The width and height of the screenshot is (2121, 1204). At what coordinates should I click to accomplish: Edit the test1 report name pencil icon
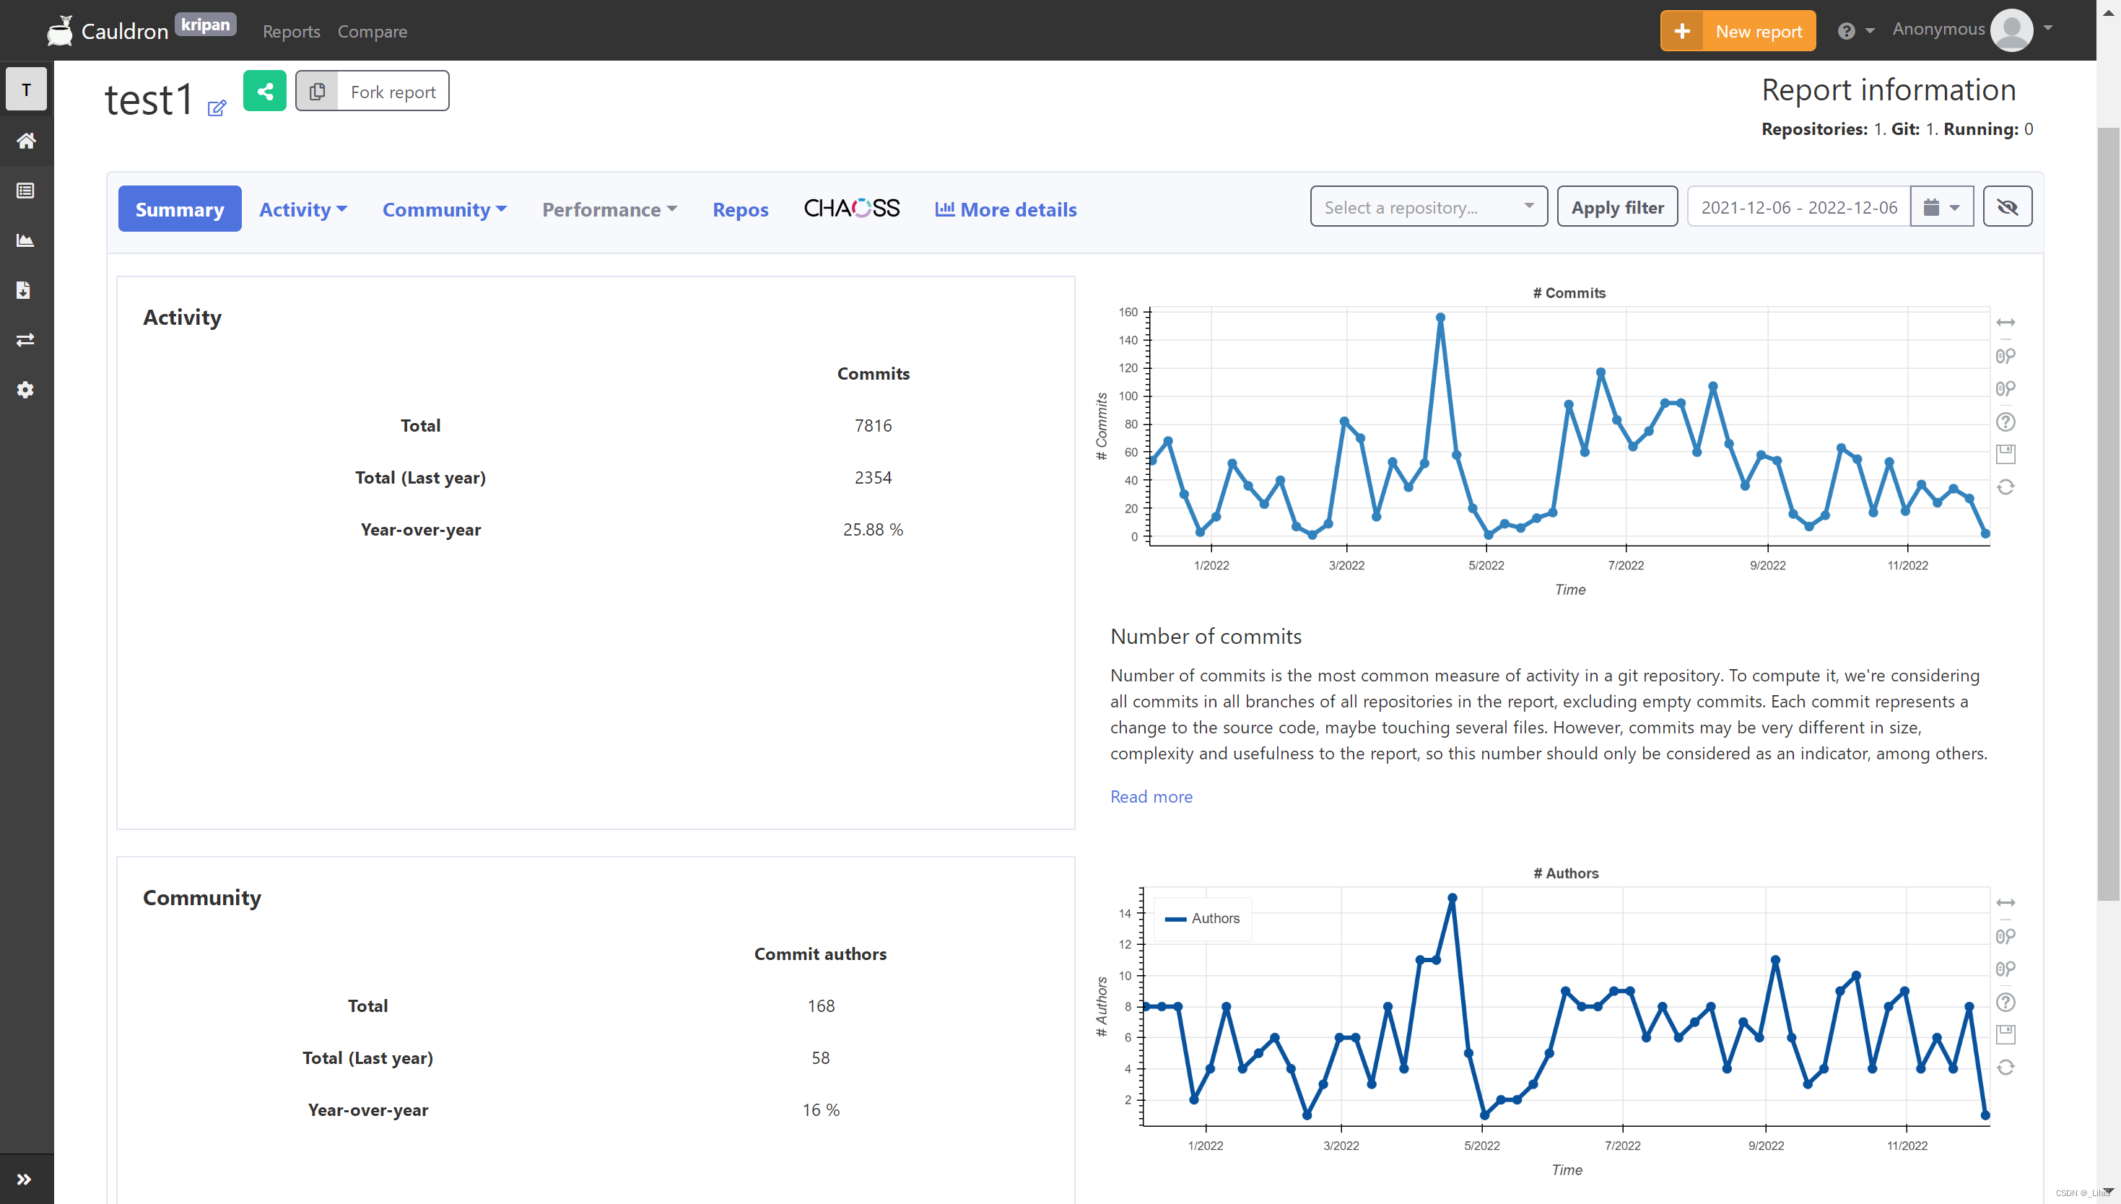pos(217,108)
